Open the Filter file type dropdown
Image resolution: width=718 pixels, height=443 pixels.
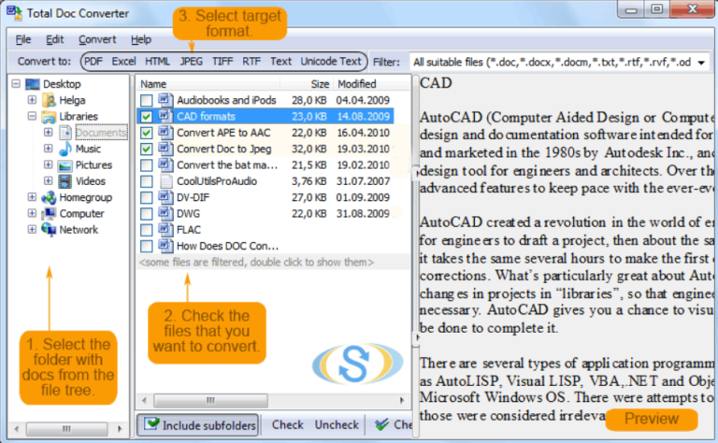pyautogui.click(x=701, y=63)
